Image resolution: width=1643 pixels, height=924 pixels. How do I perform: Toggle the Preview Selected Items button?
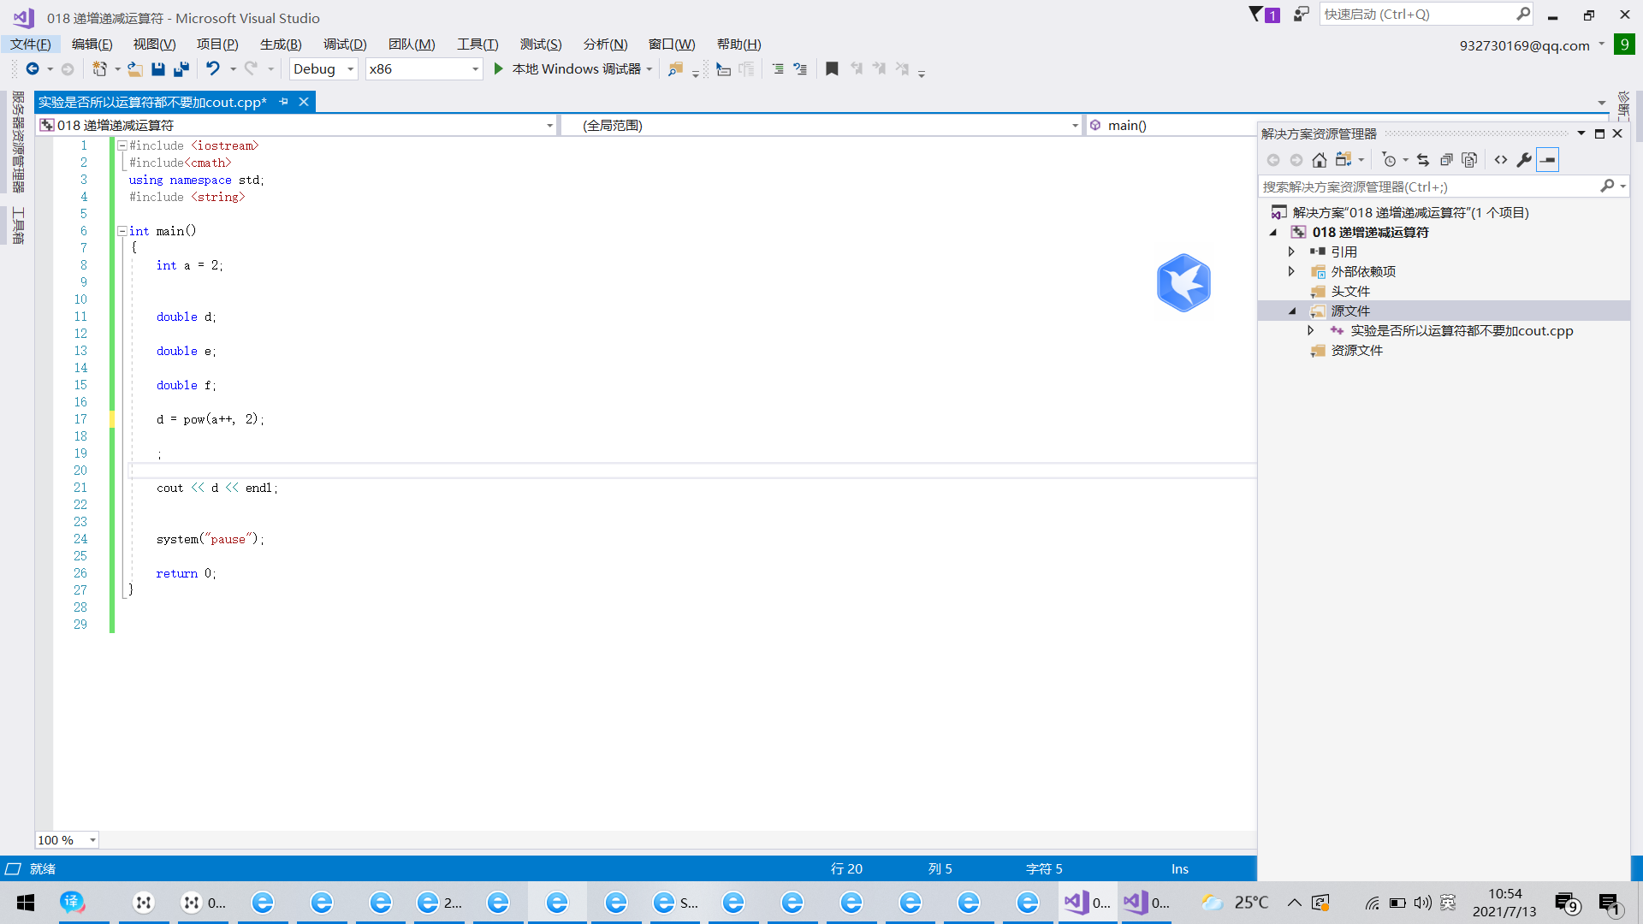[1547, 160]
